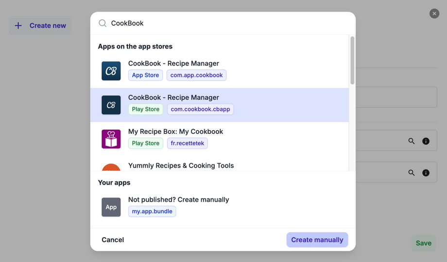Image resolution: width=447 pixels, height=262 pixels.
Task: Click the Create new button
Action: [40, 26]
